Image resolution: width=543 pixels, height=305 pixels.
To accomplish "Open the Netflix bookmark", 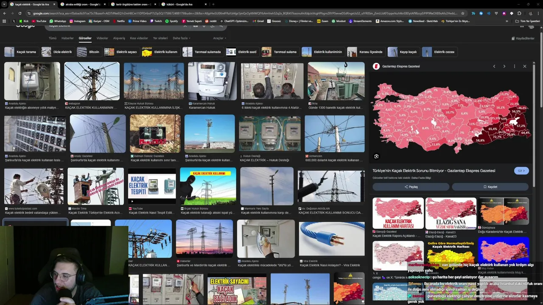I will pyautogui.click(x=118, y=21).
